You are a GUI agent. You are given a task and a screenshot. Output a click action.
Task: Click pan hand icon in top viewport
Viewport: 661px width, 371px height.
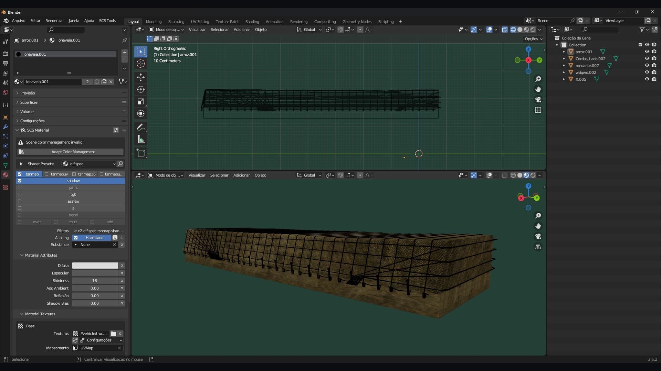click(538, 89)
